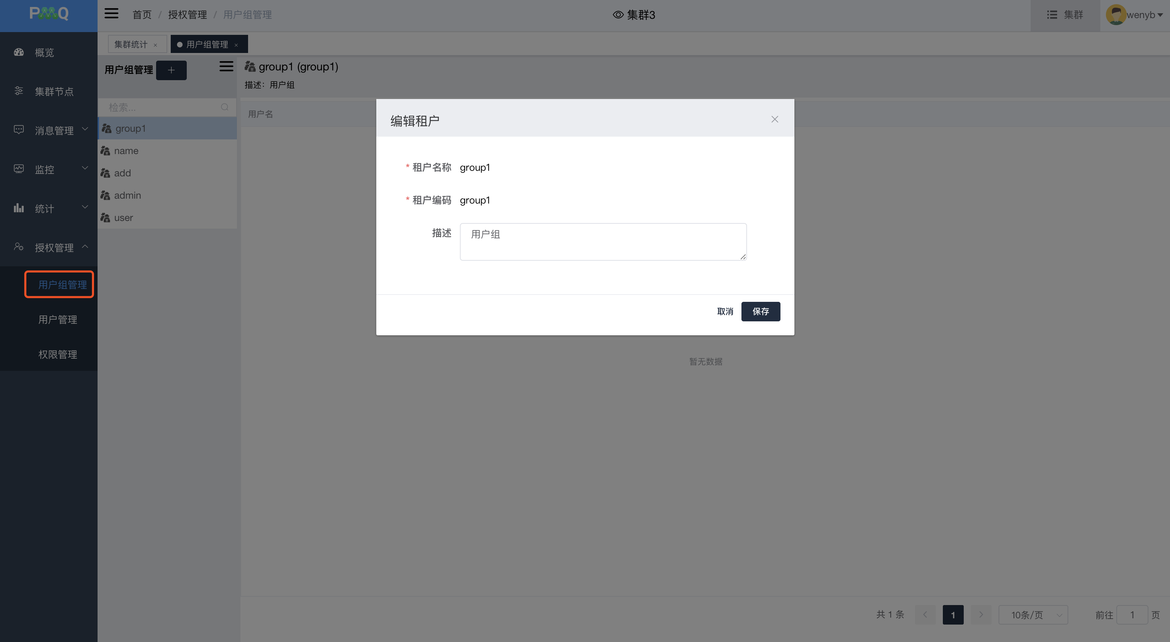Open the user group list menu icon
The width and height of the screenshot is (1170, 642).
click(226, 66)
